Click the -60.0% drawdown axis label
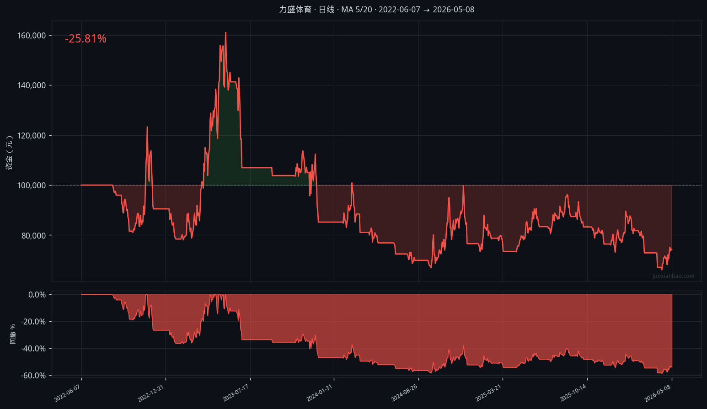 pyautogui.click(x=34, y=376)
